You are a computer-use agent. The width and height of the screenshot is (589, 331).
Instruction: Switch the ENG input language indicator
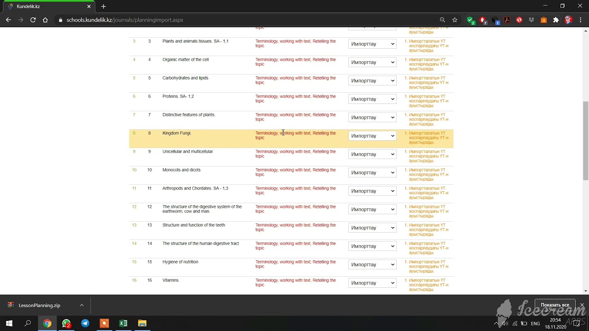pyautogui.click(x=535, y=324)
